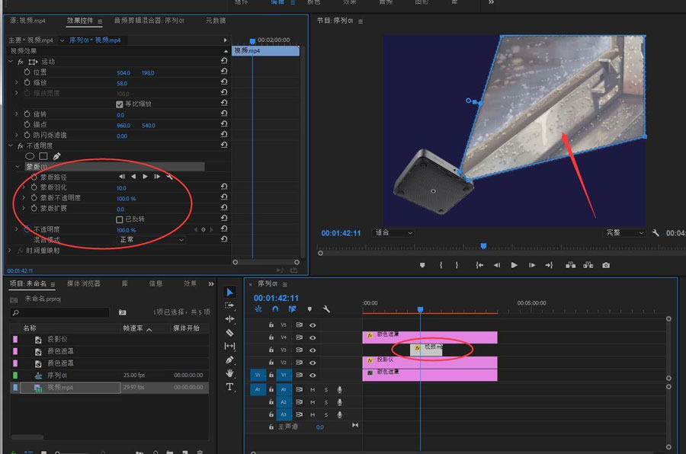Image resolution: width=686 pixels, height=454 pixels.
Task: Export frame using the camera icon
Action: tap(606, 265)
